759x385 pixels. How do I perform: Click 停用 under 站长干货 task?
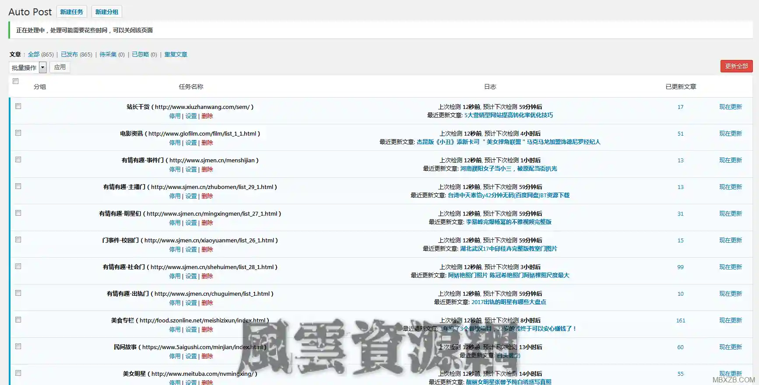[175, 116]
